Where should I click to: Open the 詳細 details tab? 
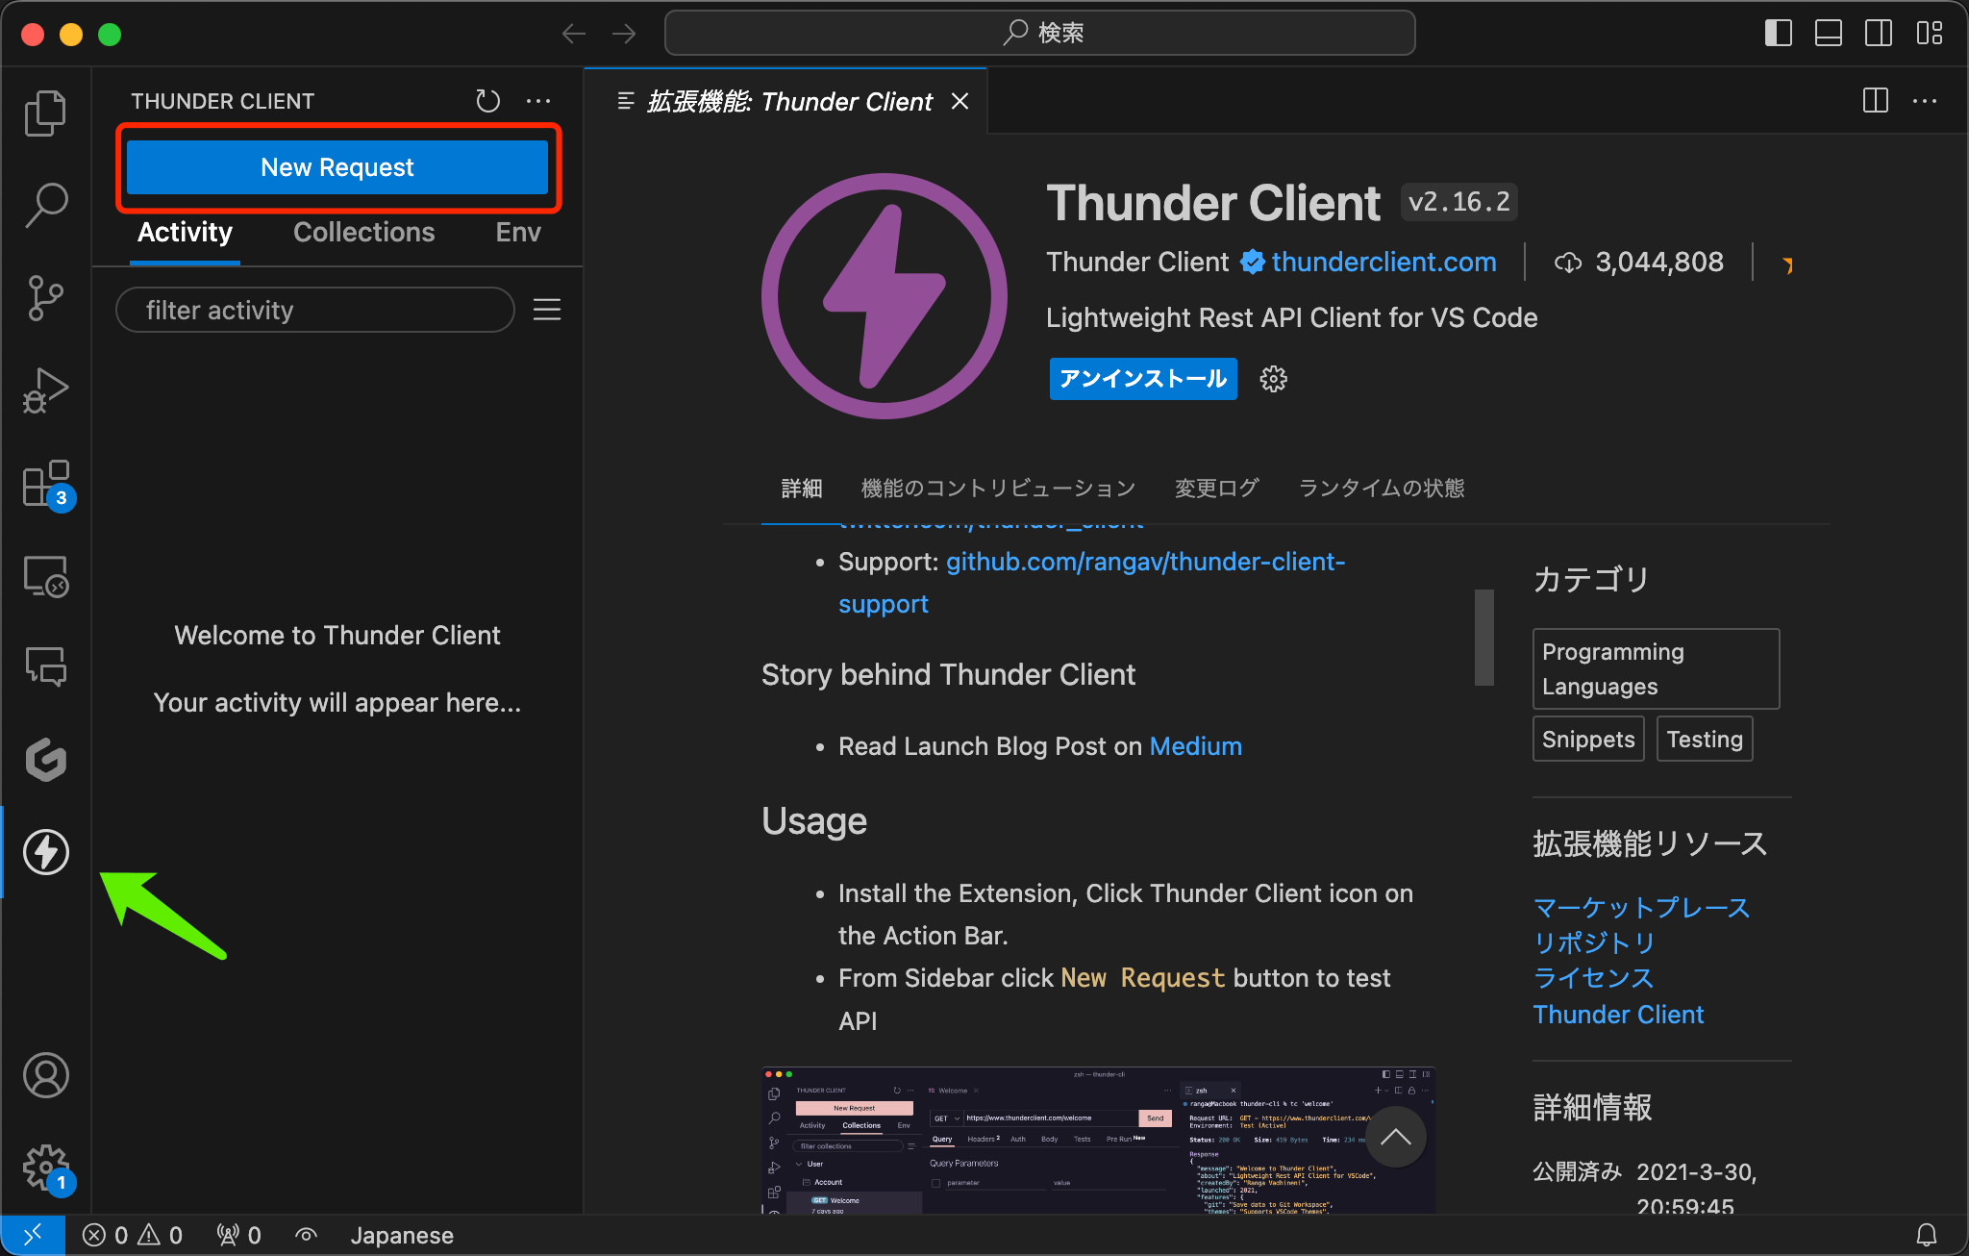(802, 489)
